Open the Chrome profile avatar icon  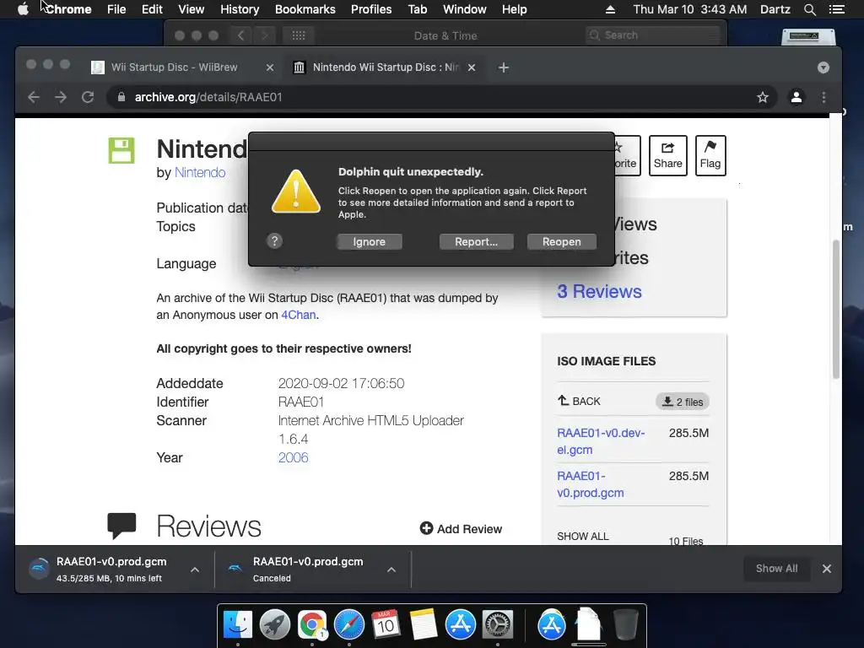point(796,98)
